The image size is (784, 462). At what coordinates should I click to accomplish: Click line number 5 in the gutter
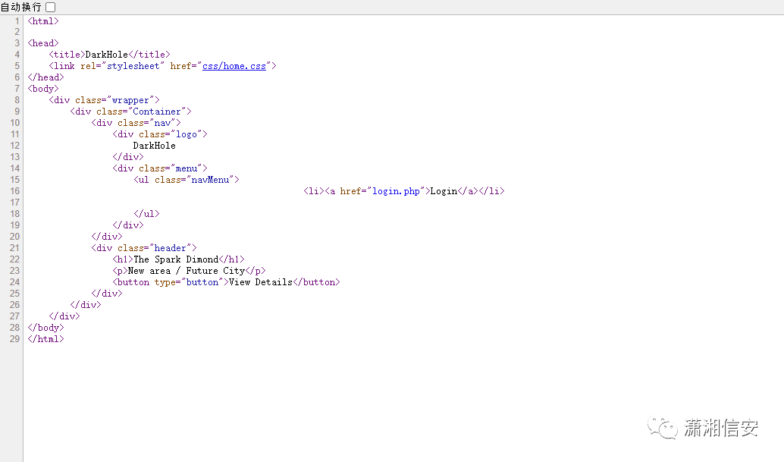coord(17,66)
